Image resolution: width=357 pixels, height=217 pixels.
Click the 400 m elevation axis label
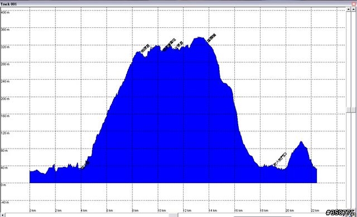[x=5, y=12]
